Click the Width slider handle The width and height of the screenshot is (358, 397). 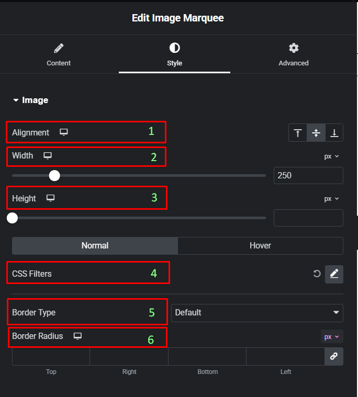(x=54, y=175)
